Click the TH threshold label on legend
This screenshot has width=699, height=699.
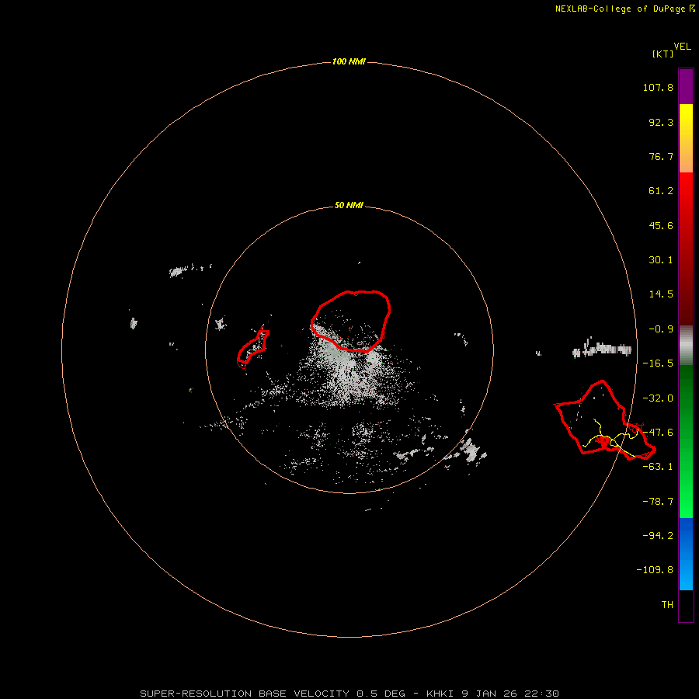click(x=667, y=604)
